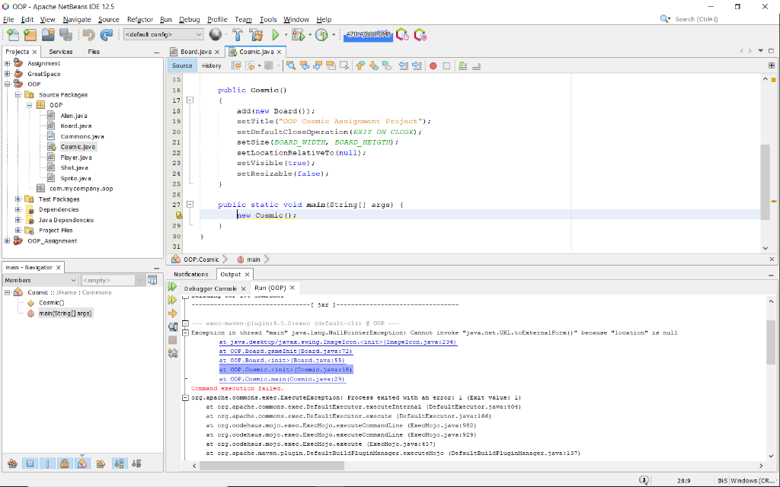The width and height of the screenshot is (780, 487).
Task: Expand the GreatSpace project node
Action: pos(8,74)
